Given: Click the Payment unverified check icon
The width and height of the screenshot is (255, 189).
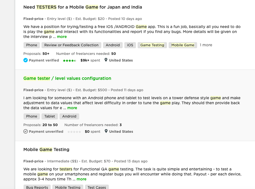Looking at the screenshot, I should [25, 131].
